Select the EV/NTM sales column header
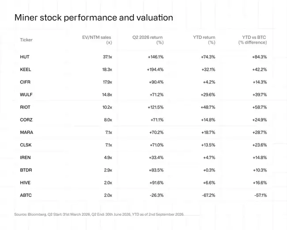The width and height of the screenshot is (287, 230). tap(97, 40)
